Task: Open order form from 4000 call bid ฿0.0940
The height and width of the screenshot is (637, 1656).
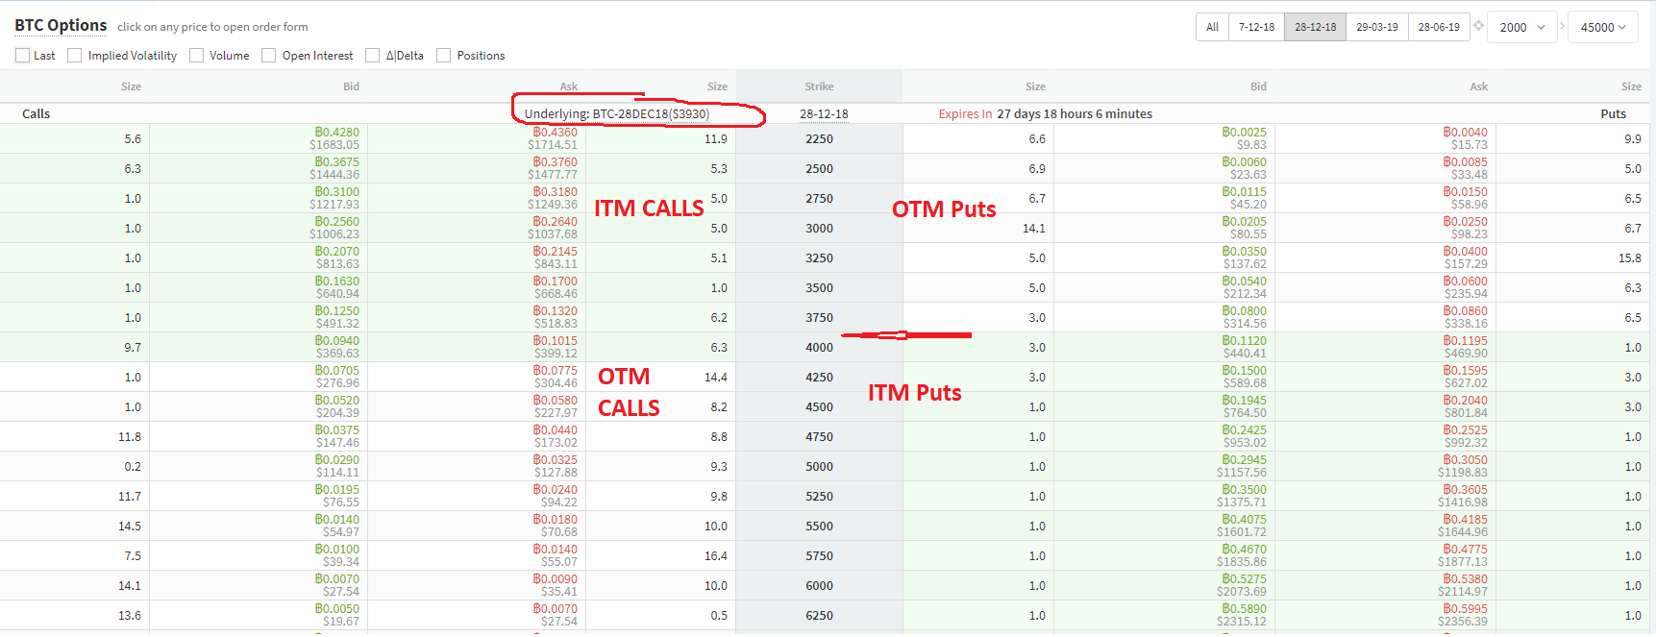Action: pos(337,341)
